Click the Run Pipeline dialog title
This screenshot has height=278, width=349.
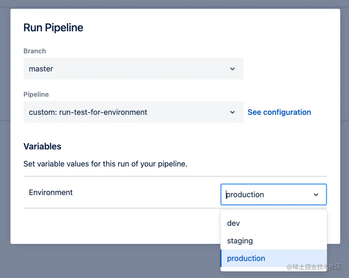pyautogui.click(x=53, y=28)
